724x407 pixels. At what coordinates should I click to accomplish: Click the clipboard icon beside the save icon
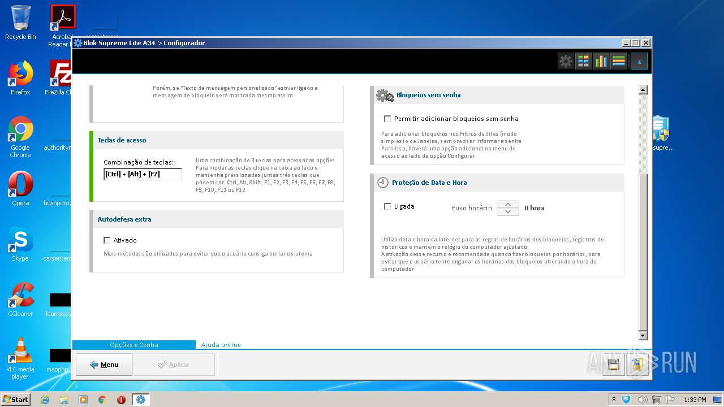tap(637, 365)
